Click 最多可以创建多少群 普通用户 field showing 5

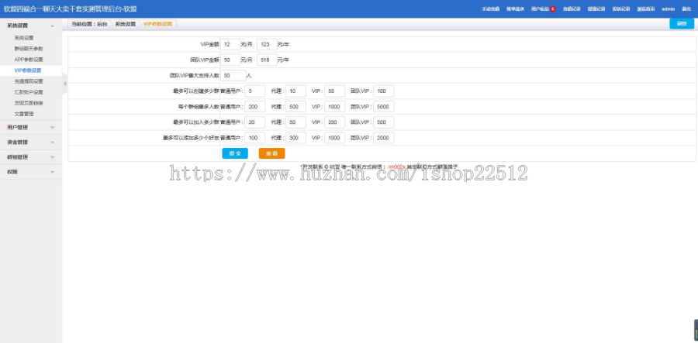(254, 91)
